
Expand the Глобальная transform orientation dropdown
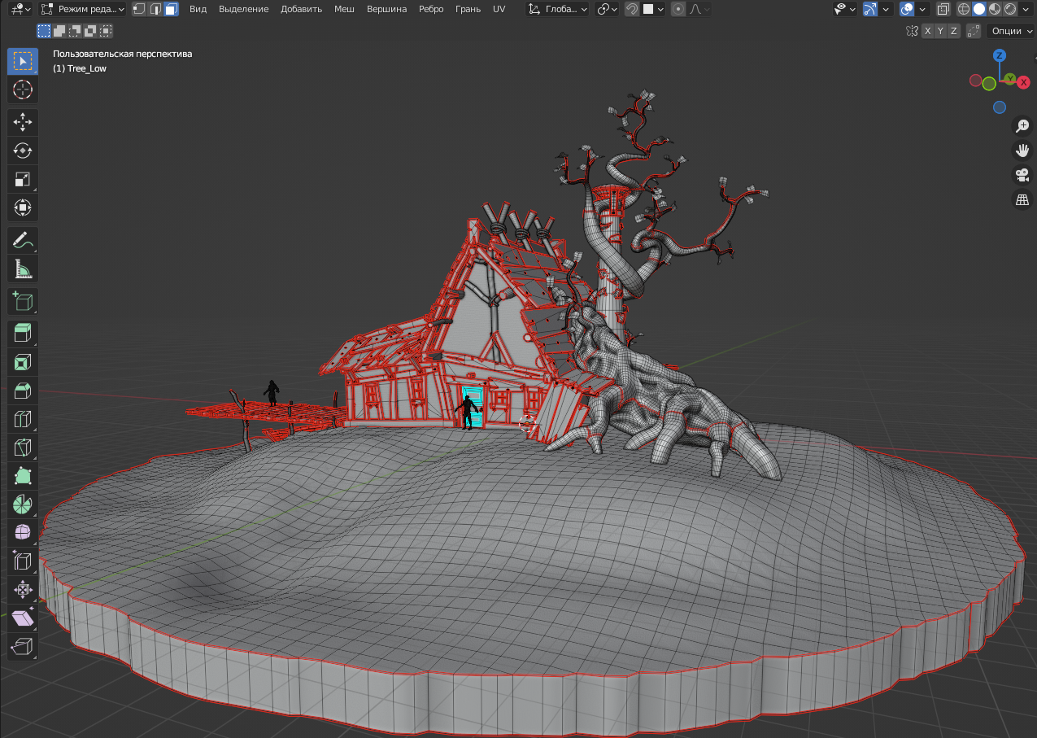tap(557, 9)
